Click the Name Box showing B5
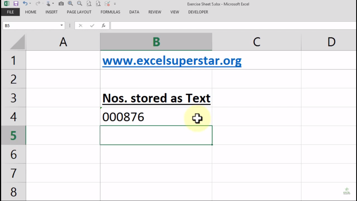The width and height of the screenshot is (357, 201). point(31,25)
